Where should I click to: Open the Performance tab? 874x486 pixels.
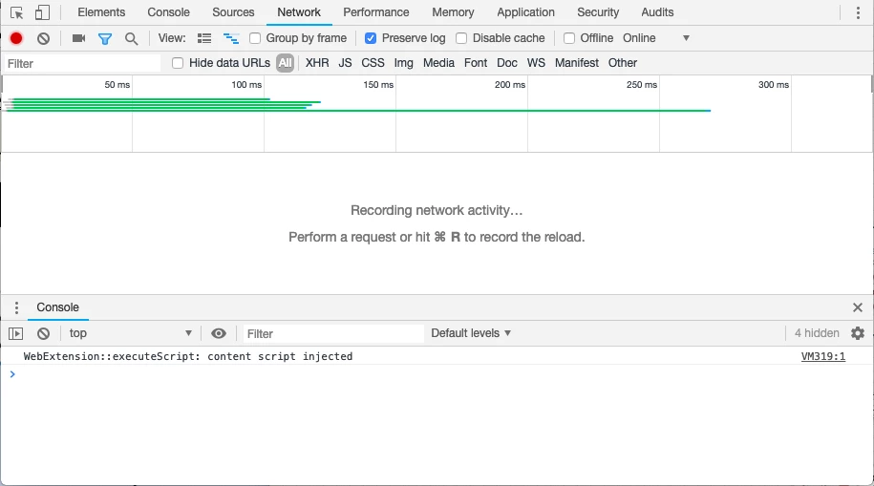tap(375, 12)
